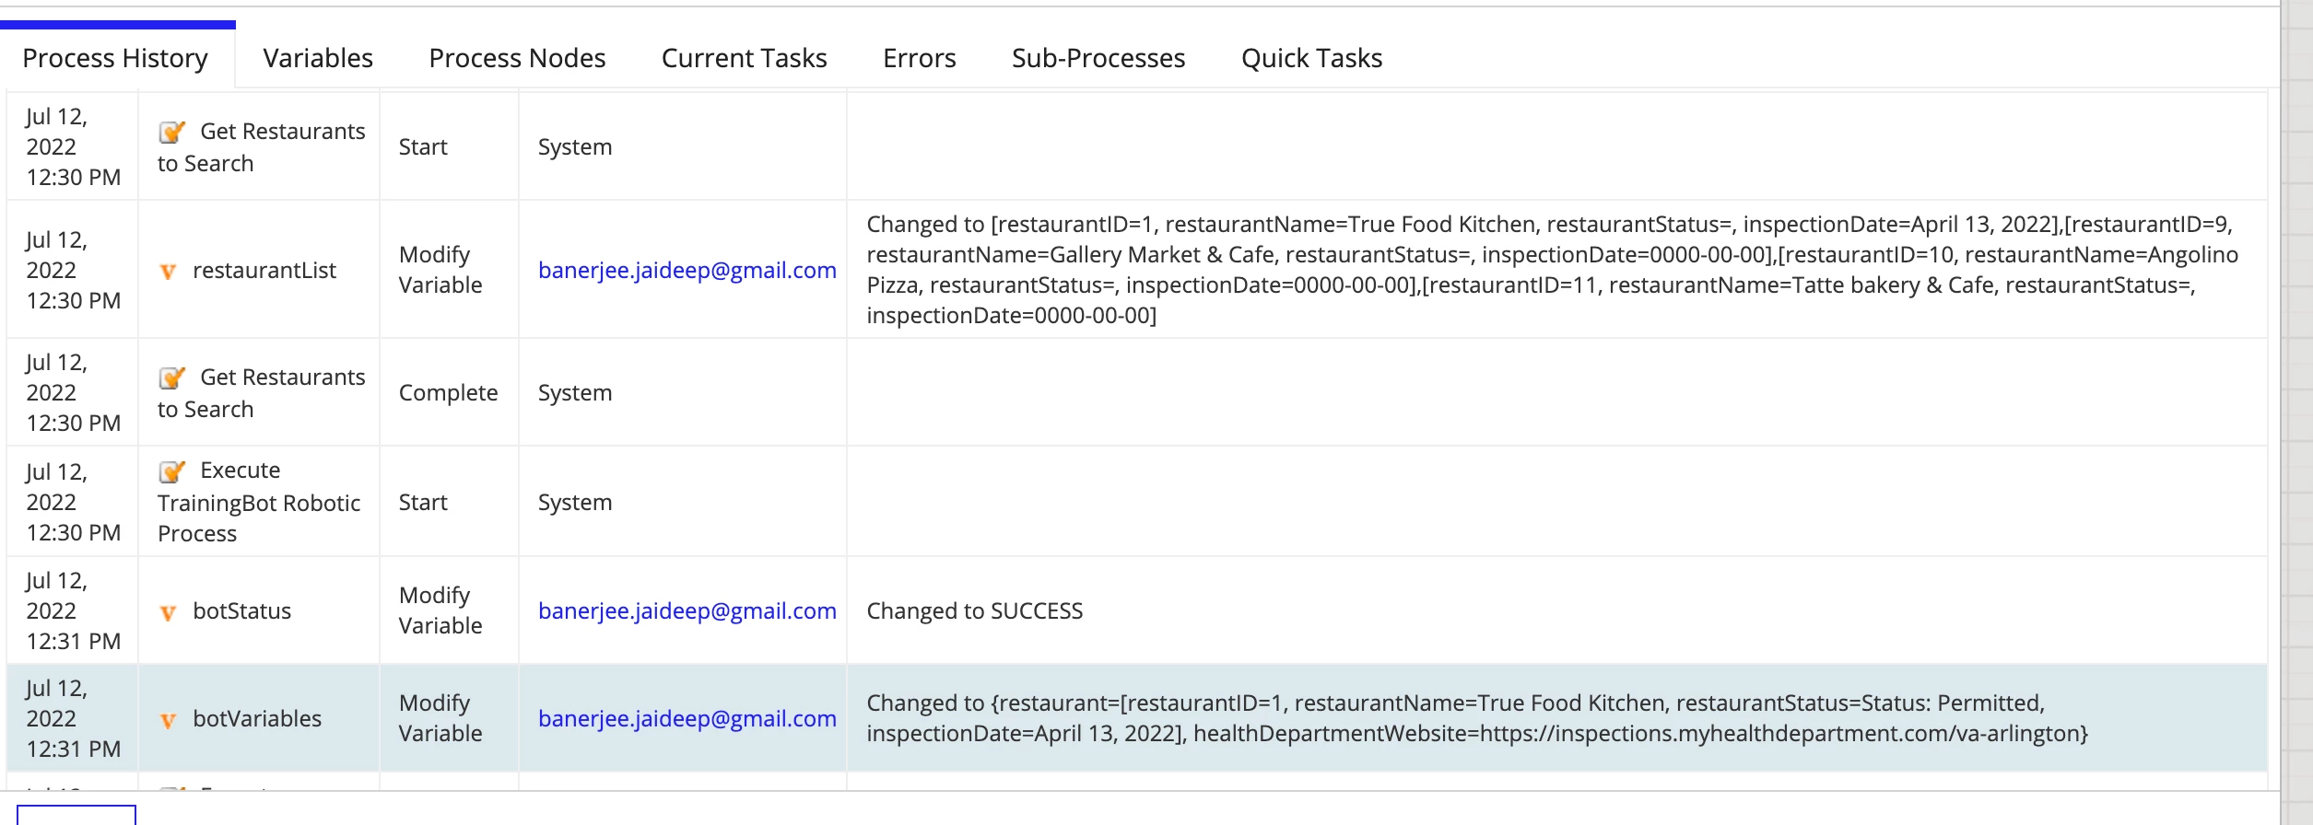
Task: Select the Quick Tasks tab
Action: tap(1311, 58)
